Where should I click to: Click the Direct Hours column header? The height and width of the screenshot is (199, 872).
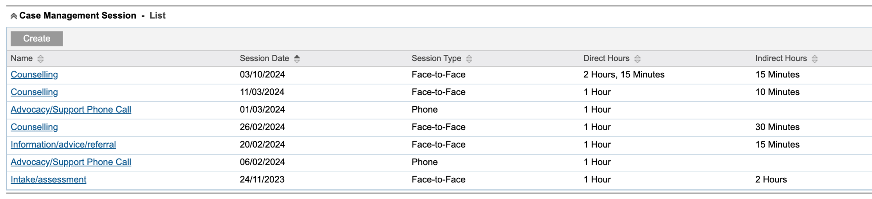coord(606,59)
